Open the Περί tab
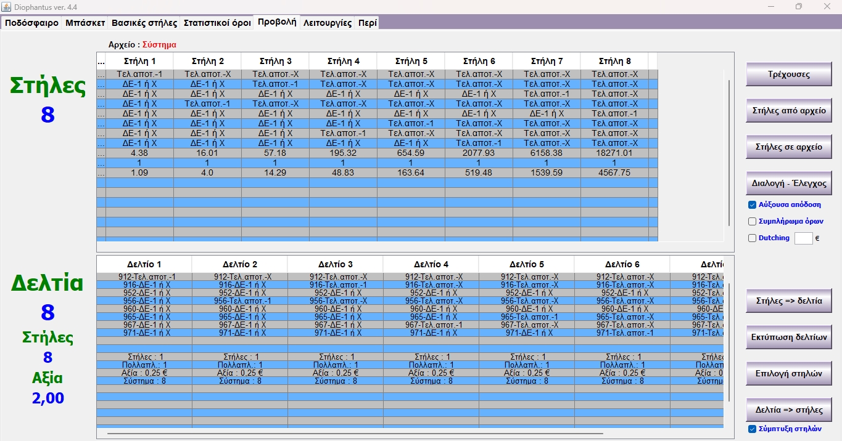This screenshot has width=842, height=441. pyautogui.click(x=367, y=23)
